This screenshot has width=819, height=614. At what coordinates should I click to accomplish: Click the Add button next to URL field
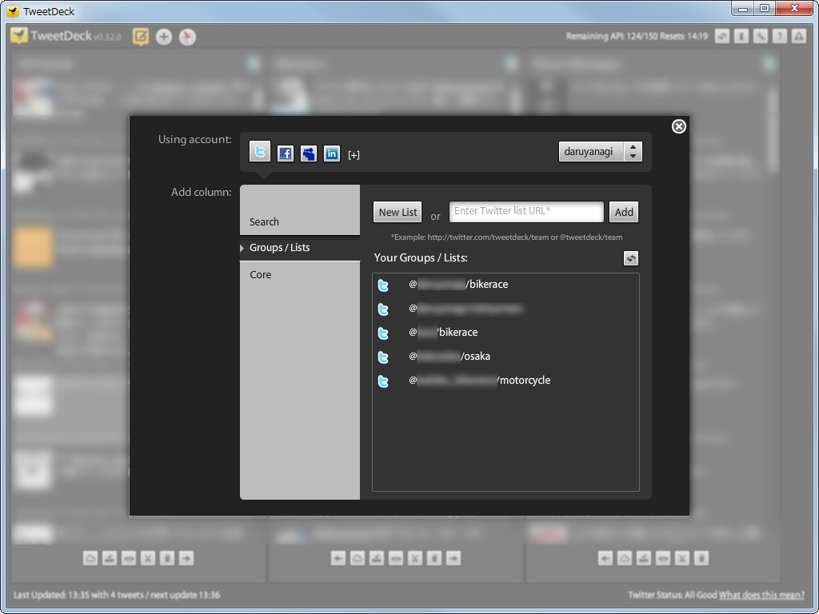click(x=624, y=212)
